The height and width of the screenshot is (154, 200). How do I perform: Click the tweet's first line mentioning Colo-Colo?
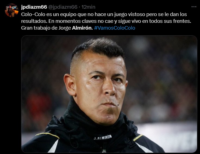coord(104,14)
